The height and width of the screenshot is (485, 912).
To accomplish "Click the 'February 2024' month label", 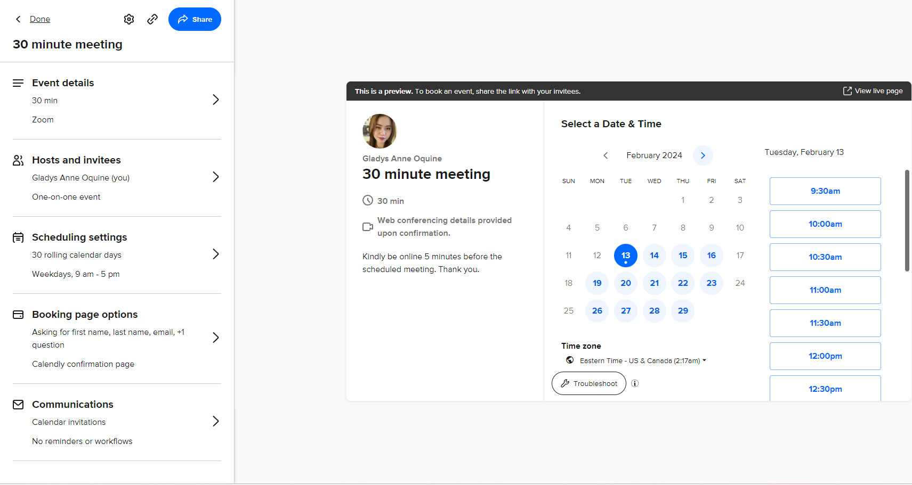I will tap(654, 155).
